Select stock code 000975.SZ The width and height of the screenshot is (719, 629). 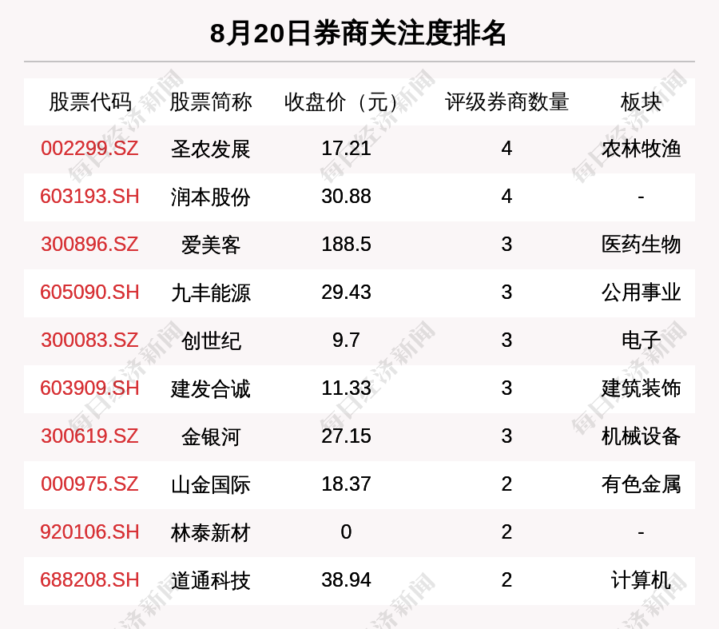89,484
